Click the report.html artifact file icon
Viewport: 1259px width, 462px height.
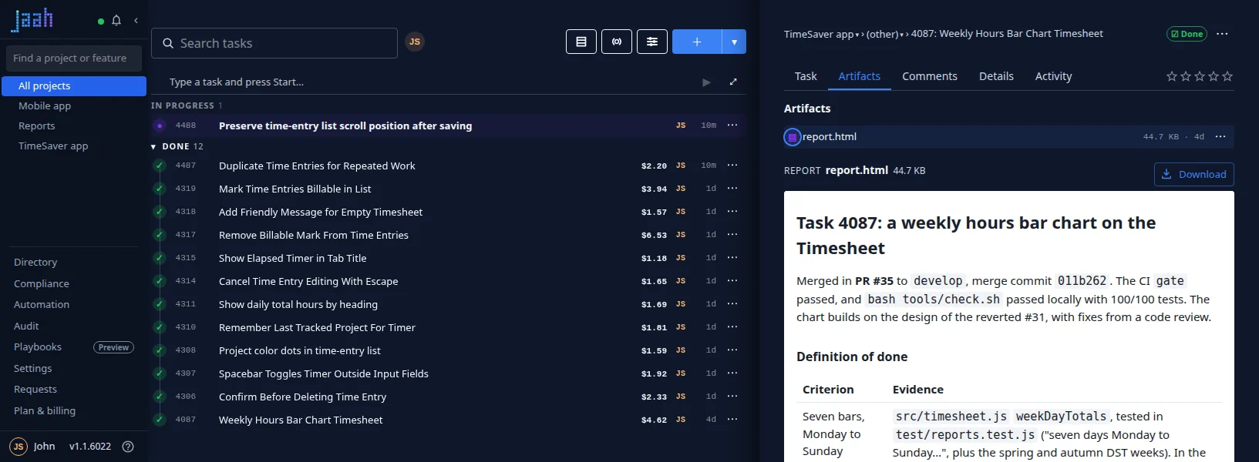(x=792, y=137)
